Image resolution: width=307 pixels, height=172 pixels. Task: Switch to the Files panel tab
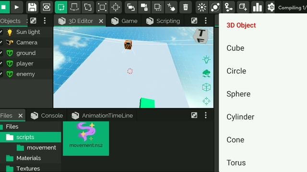(x=6, y=116)
